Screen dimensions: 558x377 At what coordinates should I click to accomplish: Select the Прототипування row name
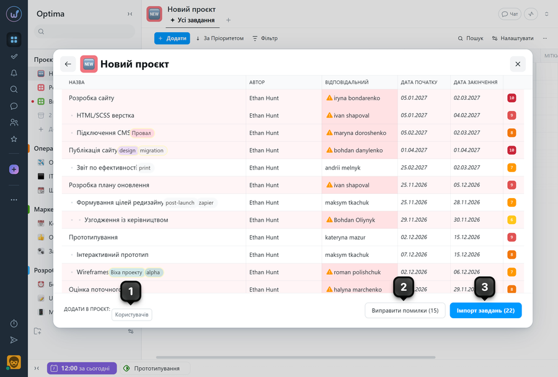click(x=93, y=237)
